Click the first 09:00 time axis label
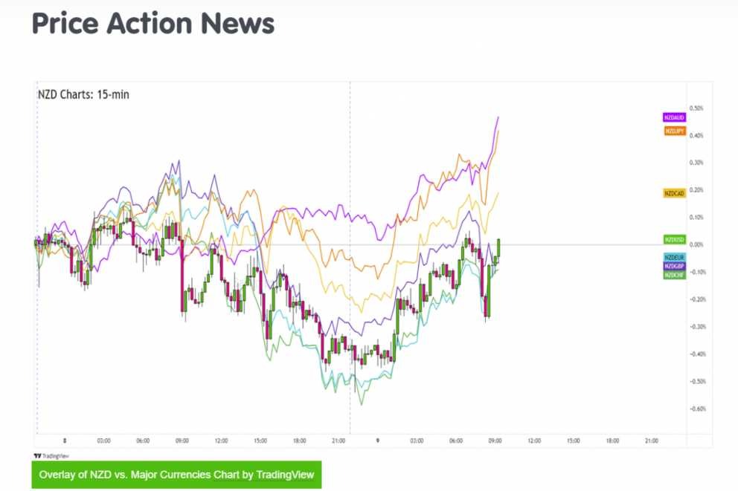The height and width of the screenshot is (491, 738). pos(182,440)
